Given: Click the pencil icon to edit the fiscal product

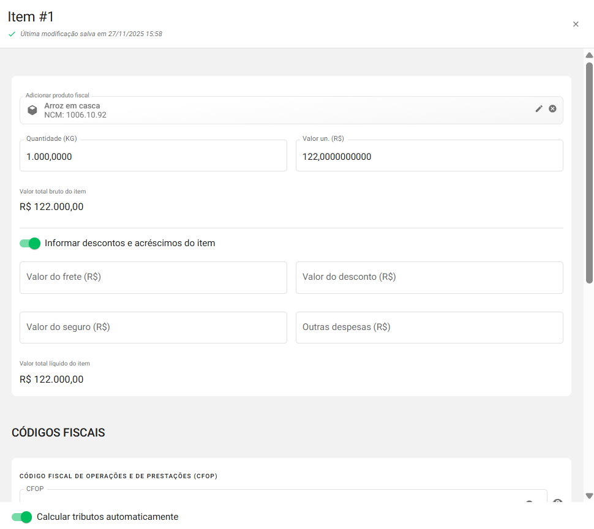Looking at the screenshot, I should click(539, 109).
